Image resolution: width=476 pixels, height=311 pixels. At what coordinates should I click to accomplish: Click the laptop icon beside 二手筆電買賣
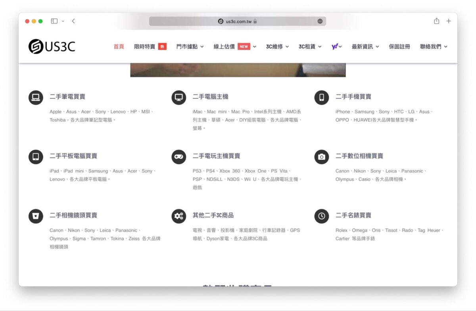(x=36, y=97)
